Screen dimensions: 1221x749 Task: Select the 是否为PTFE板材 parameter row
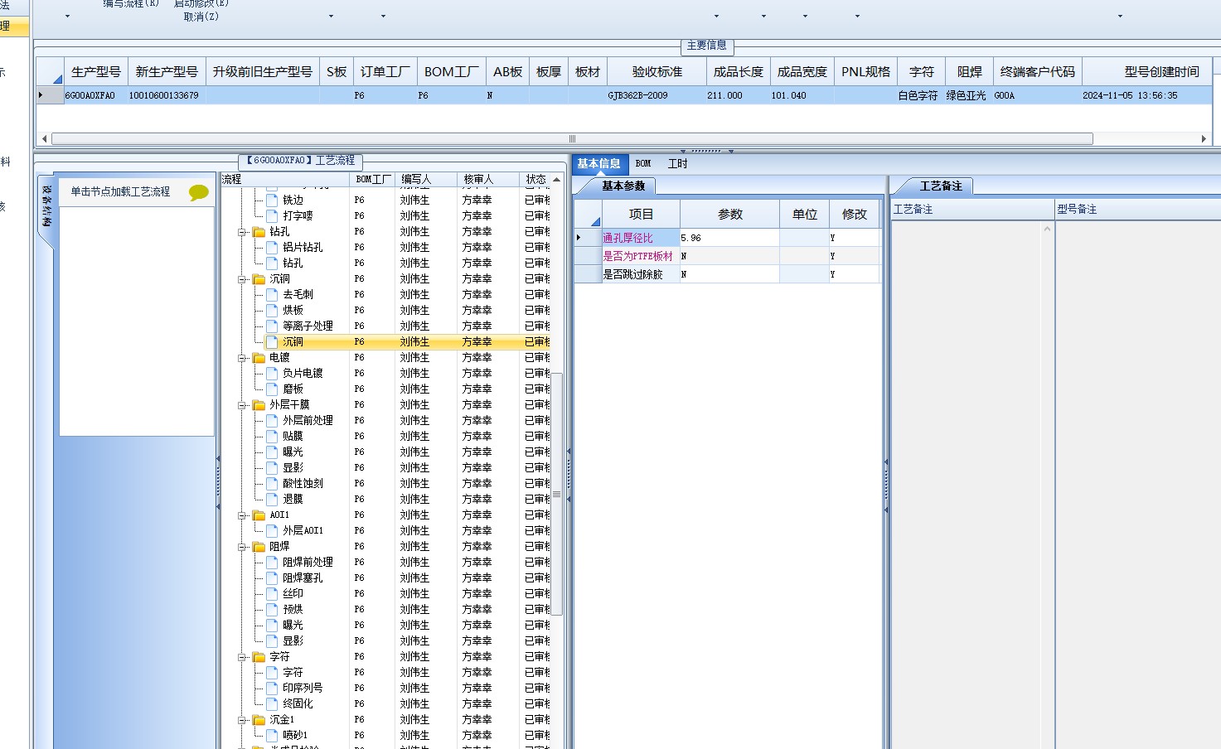point(726,256)
